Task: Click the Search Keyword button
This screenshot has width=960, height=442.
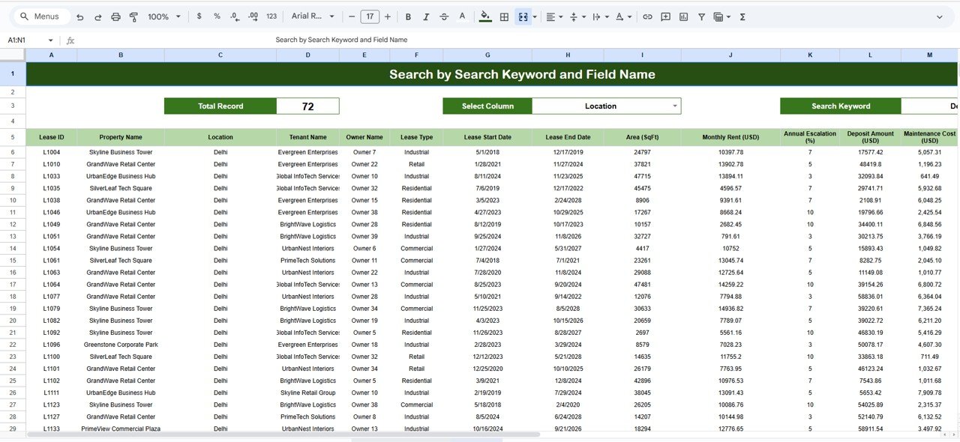Action: tap(840, 106)
